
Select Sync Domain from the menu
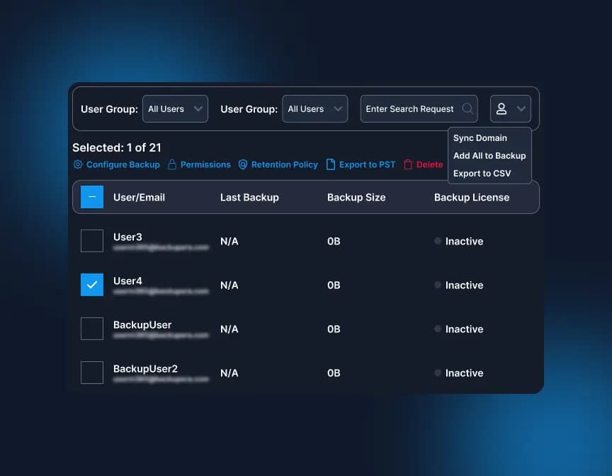[480, 137]
